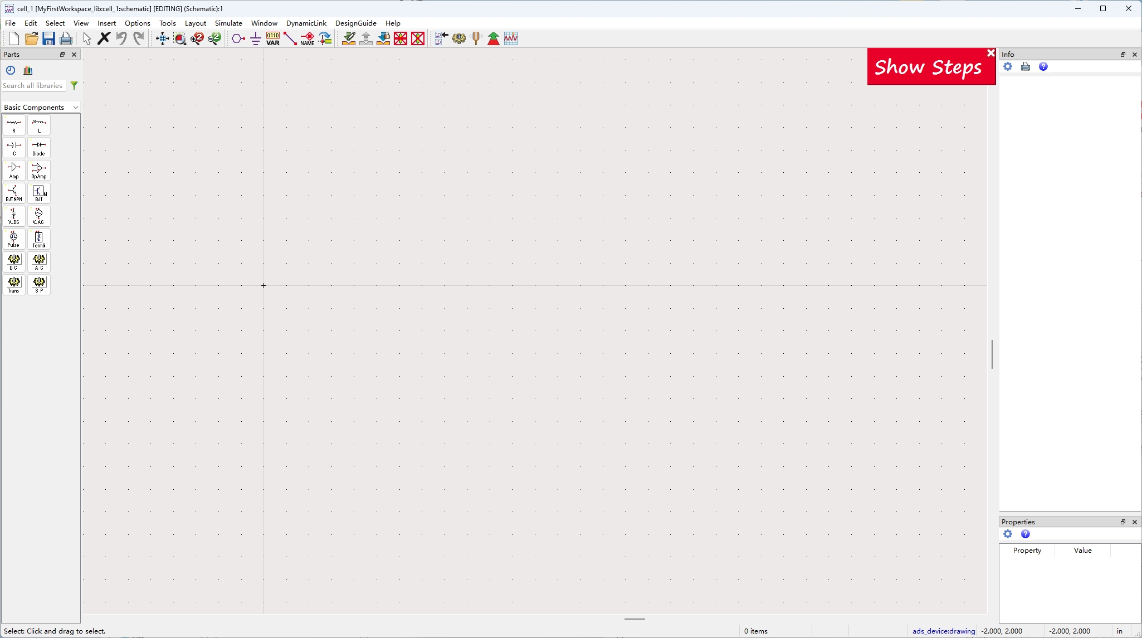This screenshot has width=1142, height=638.
Task: Close the Show Steps popup
Action: (990, 52)
